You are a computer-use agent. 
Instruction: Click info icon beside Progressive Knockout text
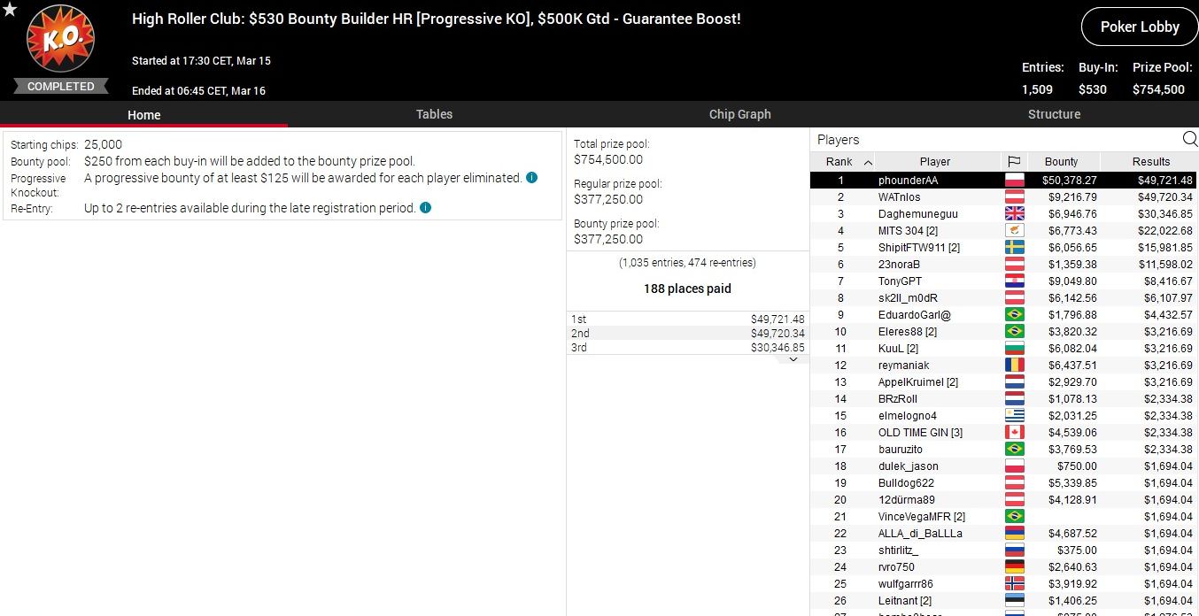point(531,178)
